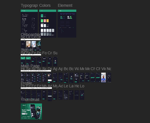The image size is (150, 123).
Task: Select the "Colors" frame label
Action: pos(45,6)
